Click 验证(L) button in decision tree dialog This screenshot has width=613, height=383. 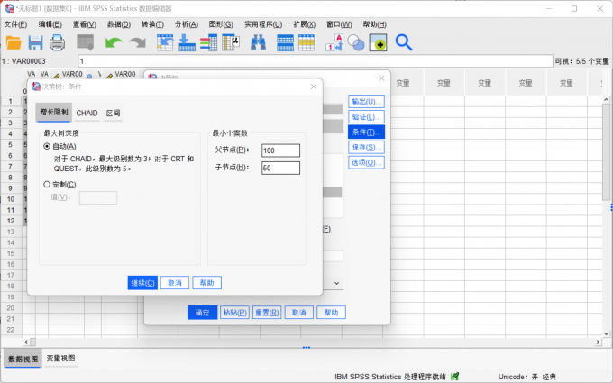(366, 117)
